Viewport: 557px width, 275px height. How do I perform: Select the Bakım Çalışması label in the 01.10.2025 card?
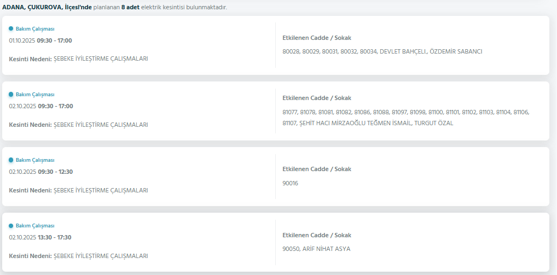(35, 29)
